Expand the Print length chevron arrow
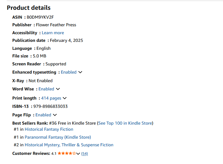The width and height of the screenshot is (223, 164). click(x=65, y=98)
